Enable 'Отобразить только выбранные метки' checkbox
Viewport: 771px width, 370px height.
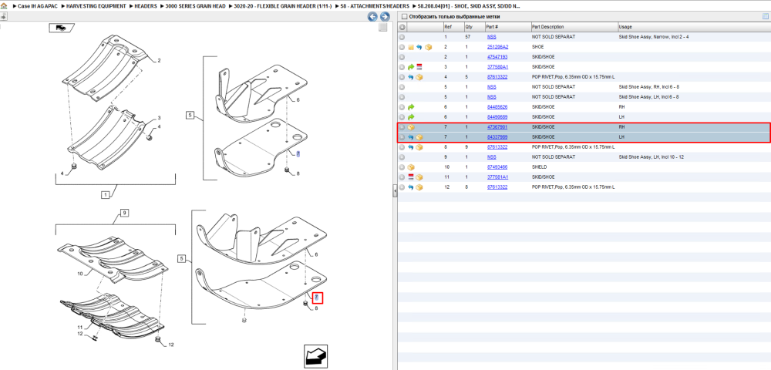tap(404, 17)
